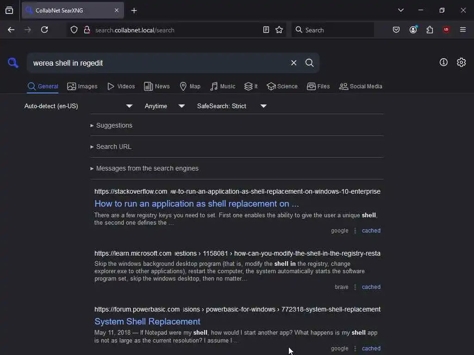Open Firefox application hamburger menu
Image resolution: width=474 pixels, height=355 pixels.
[x=463, y=30]
